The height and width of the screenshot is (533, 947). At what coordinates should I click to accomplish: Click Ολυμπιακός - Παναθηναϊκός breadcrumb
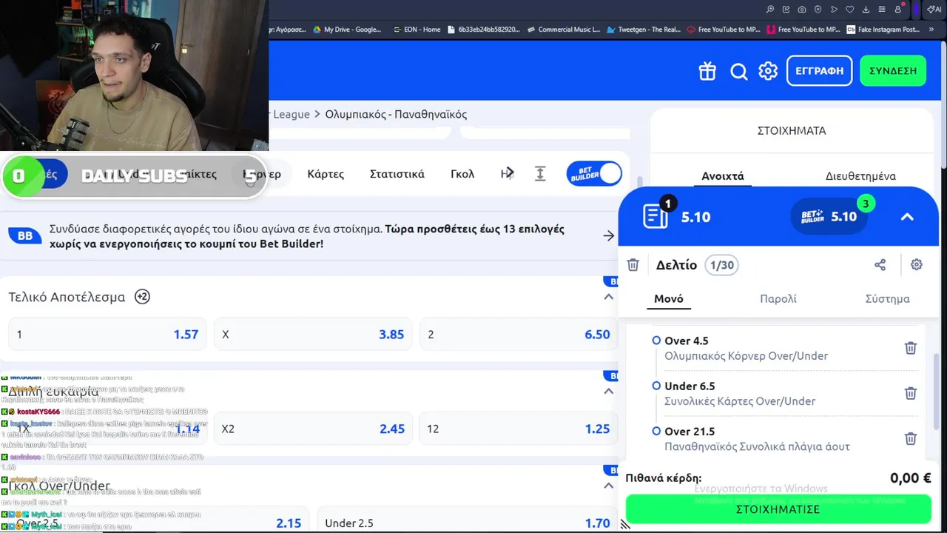tap(396, 114)
